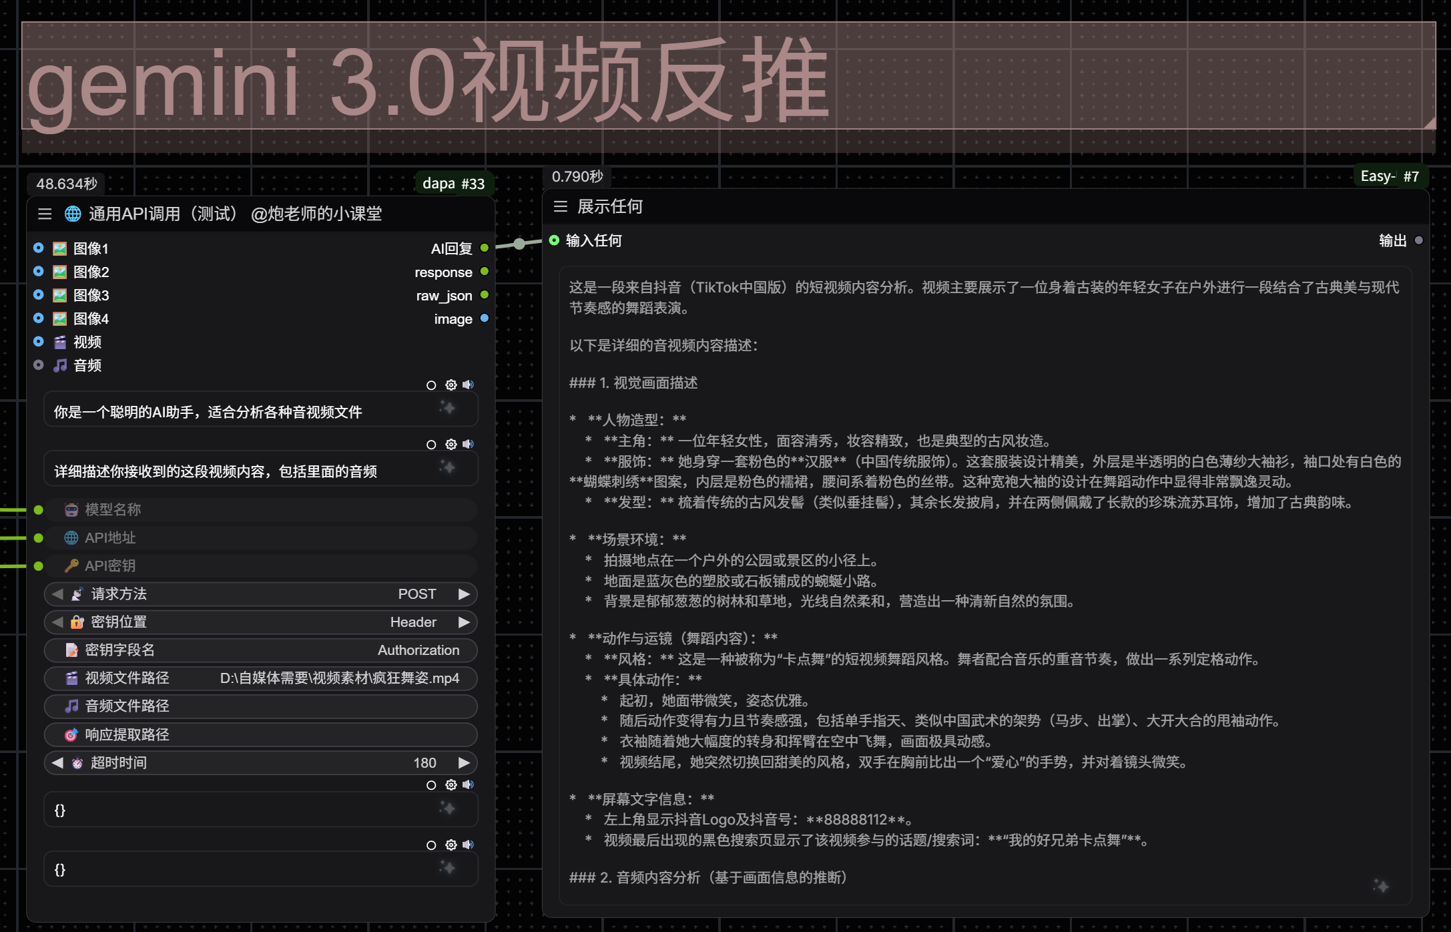
Task: Open the 展示任何 node hamburger menu
Action: point(560,206)
